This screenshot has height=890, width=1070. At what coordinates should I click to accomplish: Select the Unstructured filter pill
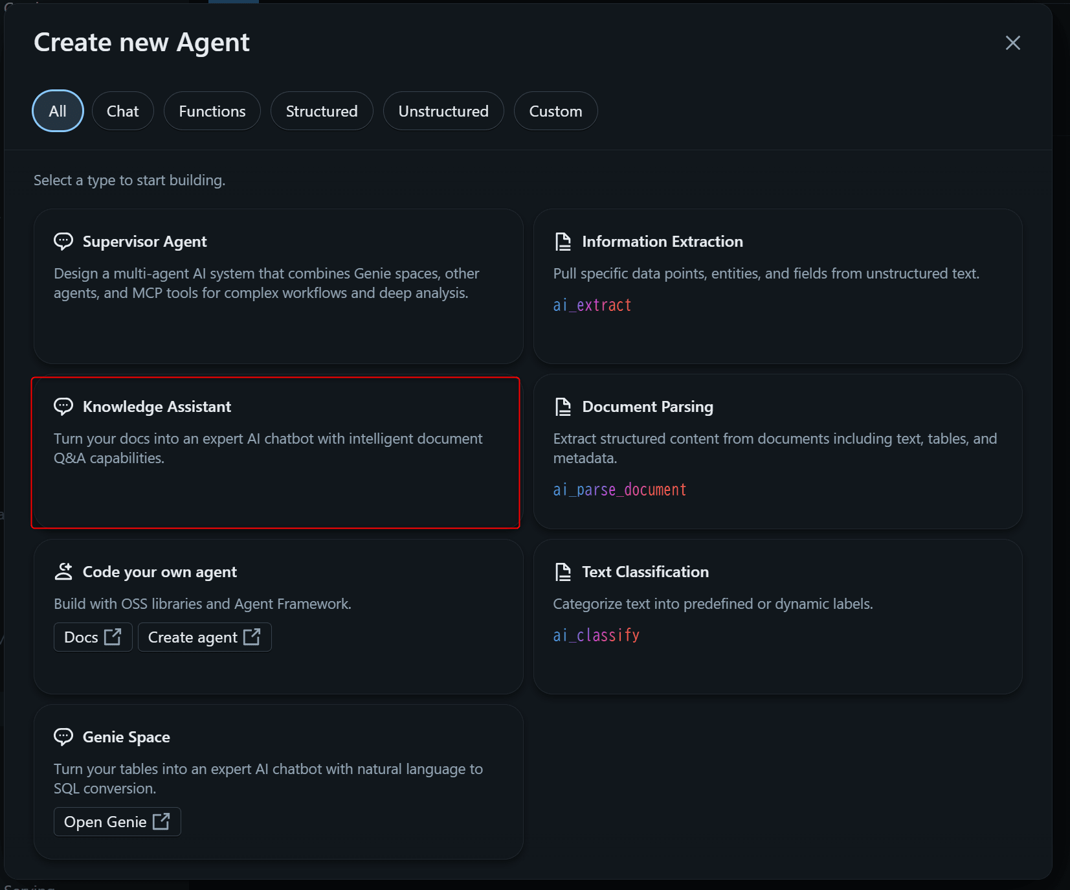tap(443, 111)
